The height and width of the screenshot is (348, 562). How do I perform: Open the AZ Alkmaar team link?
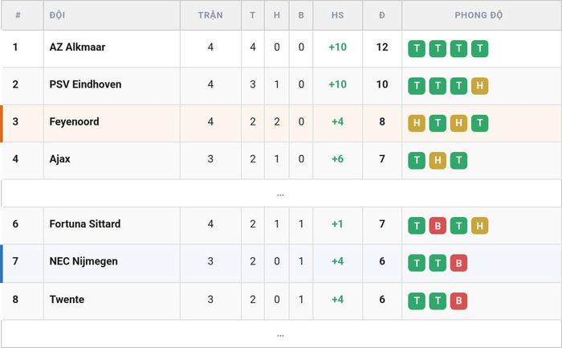tap(77, 47)
